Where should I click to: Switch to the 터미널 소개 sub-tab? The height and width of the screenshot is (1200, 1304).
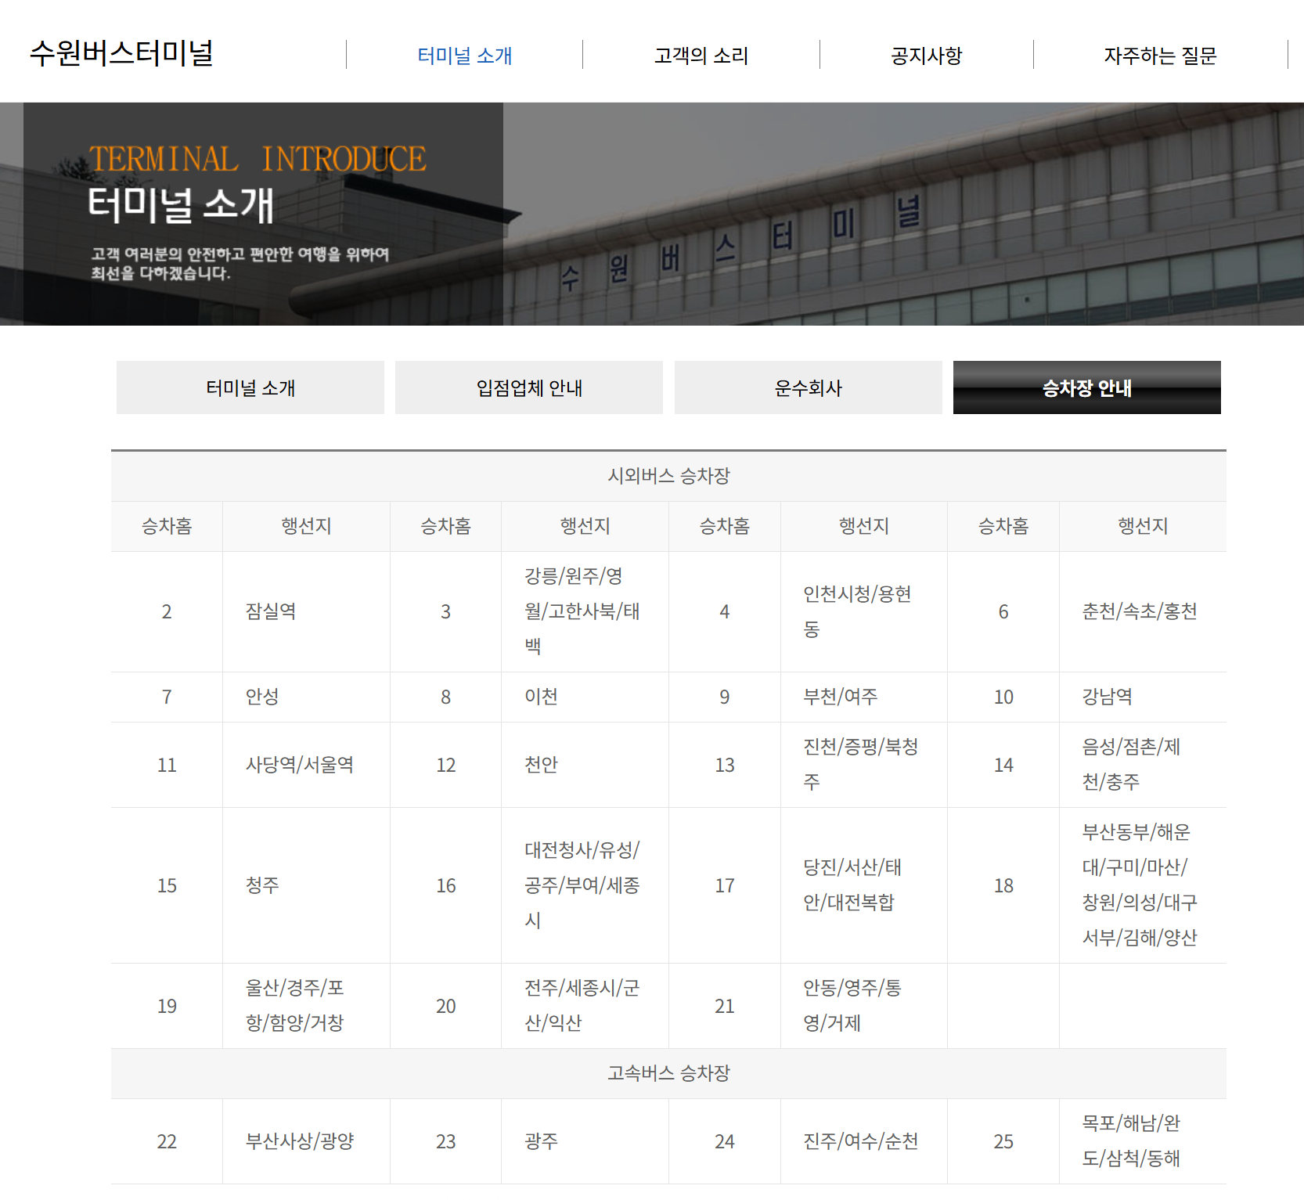point(250,387)
